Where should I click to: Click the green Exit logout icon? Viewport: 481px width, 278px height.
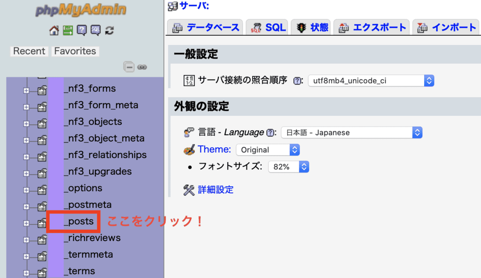click(x=68, y=30)
